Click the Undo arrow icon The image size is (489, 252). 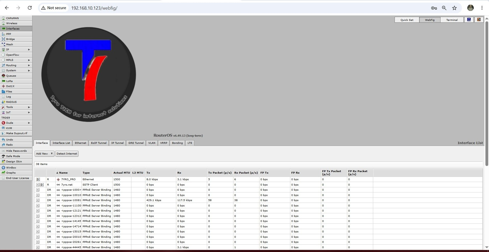click(3, 139)
